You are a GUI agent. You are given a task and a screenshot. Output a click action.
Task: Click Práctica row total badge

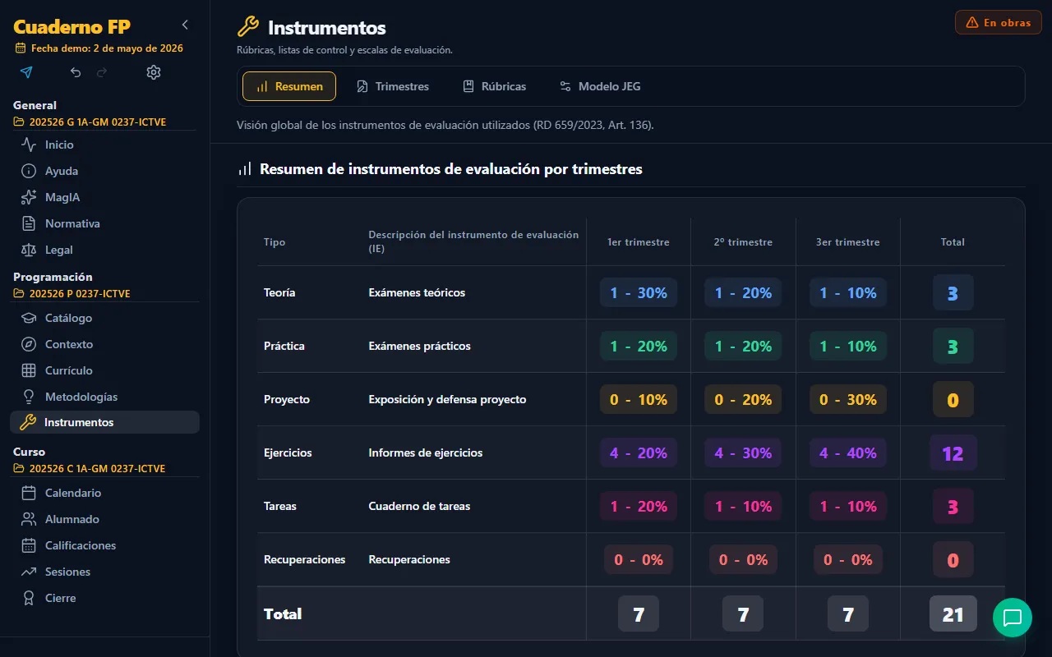pyautogui.click(x=953, y=346)
